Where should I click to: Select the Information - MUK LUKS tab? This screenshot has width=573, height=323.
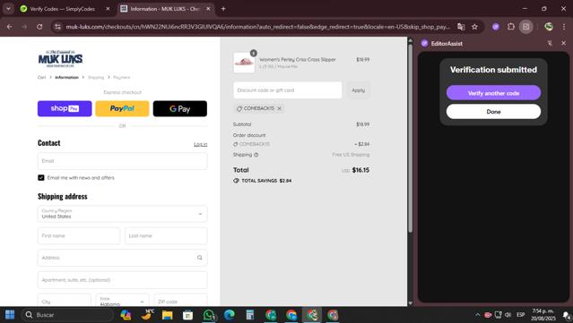[x=164, y=9]
